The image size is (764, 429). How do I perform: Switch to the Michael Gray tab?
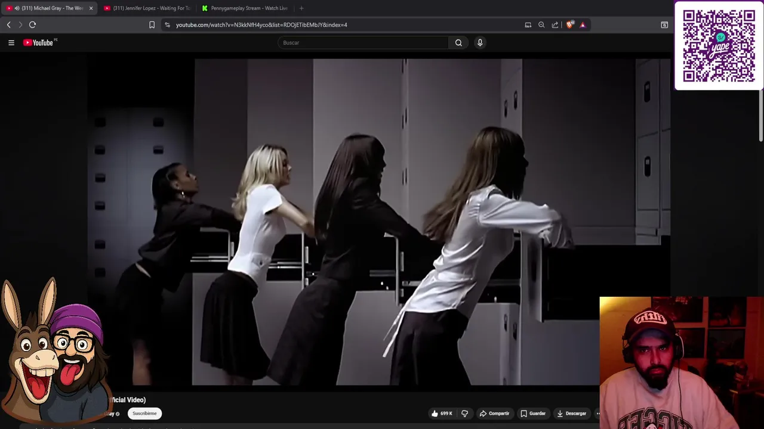[x=51, y=8]
